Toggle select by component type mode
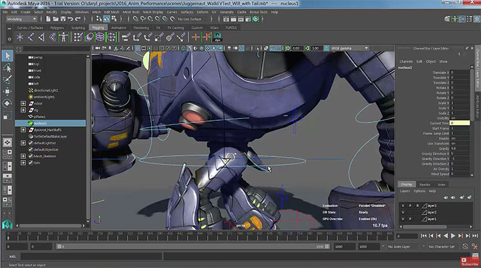Image resolution: width=481 pixels, height=268 pixels. pos(114,19)
